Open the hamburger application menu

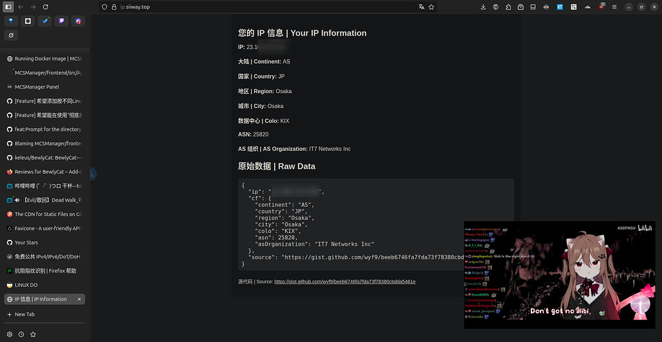(614, 6)
